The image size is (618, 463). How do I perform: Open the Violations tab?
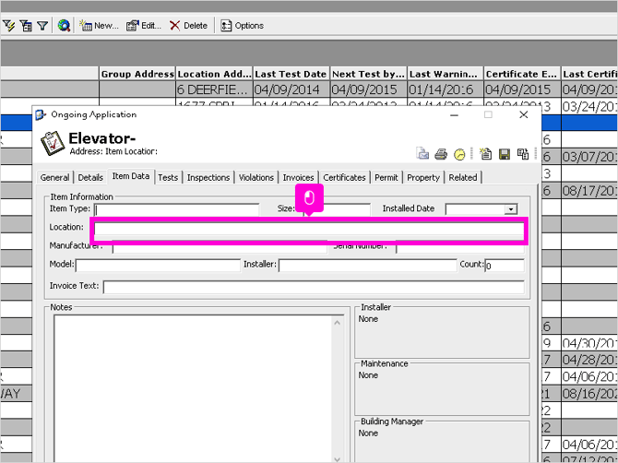coord(256,177)
